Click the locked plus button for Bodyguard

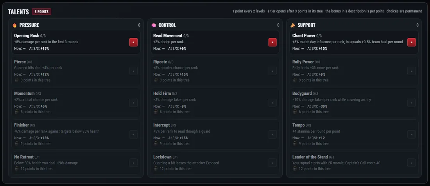click(412, 103)
